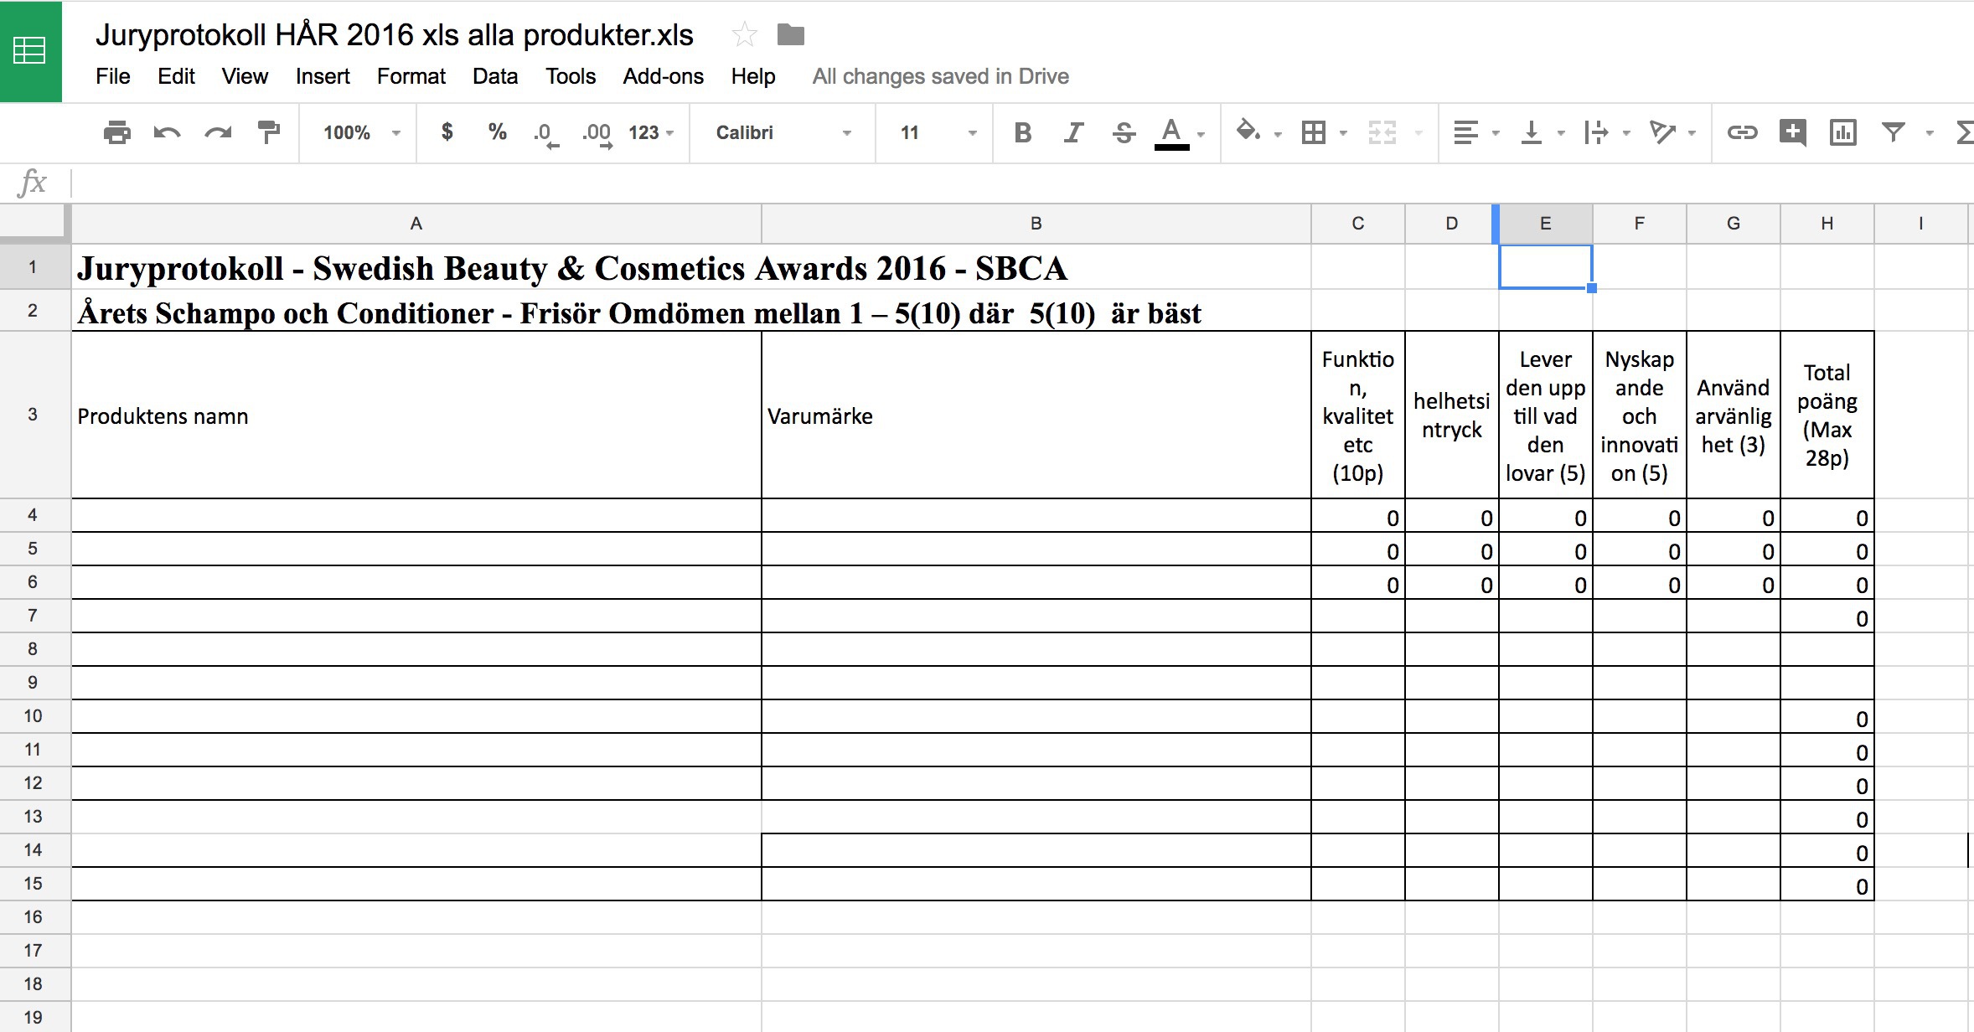Select column H header
The width and height of the screenshot is (1974, 1032).
(1827, 224)
